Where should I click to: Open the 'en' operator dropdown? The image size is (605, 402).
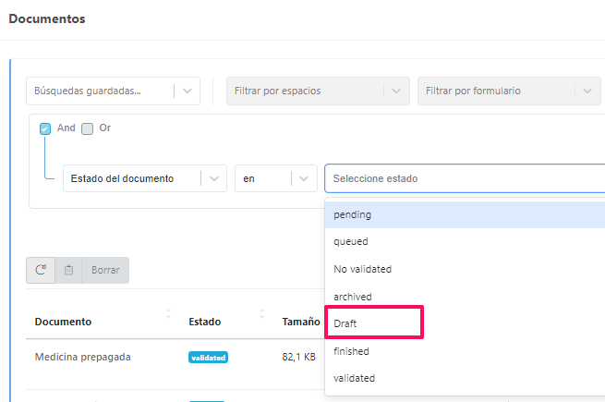click(x=275, y=178)
